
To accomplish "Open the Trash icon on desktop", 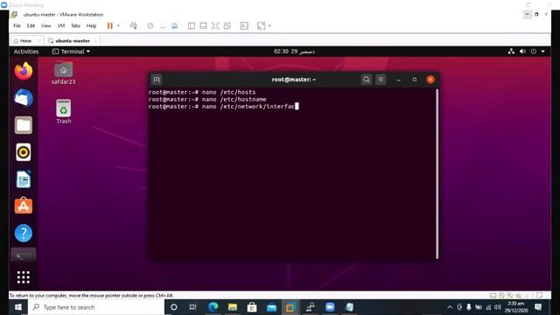I will (64, 112).
